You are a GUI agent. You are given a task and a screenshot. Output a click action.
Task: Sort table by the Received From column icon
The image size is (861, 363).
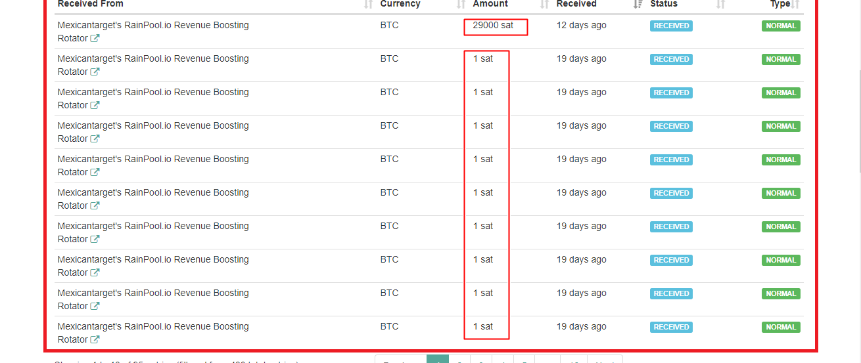coord(368,4)
